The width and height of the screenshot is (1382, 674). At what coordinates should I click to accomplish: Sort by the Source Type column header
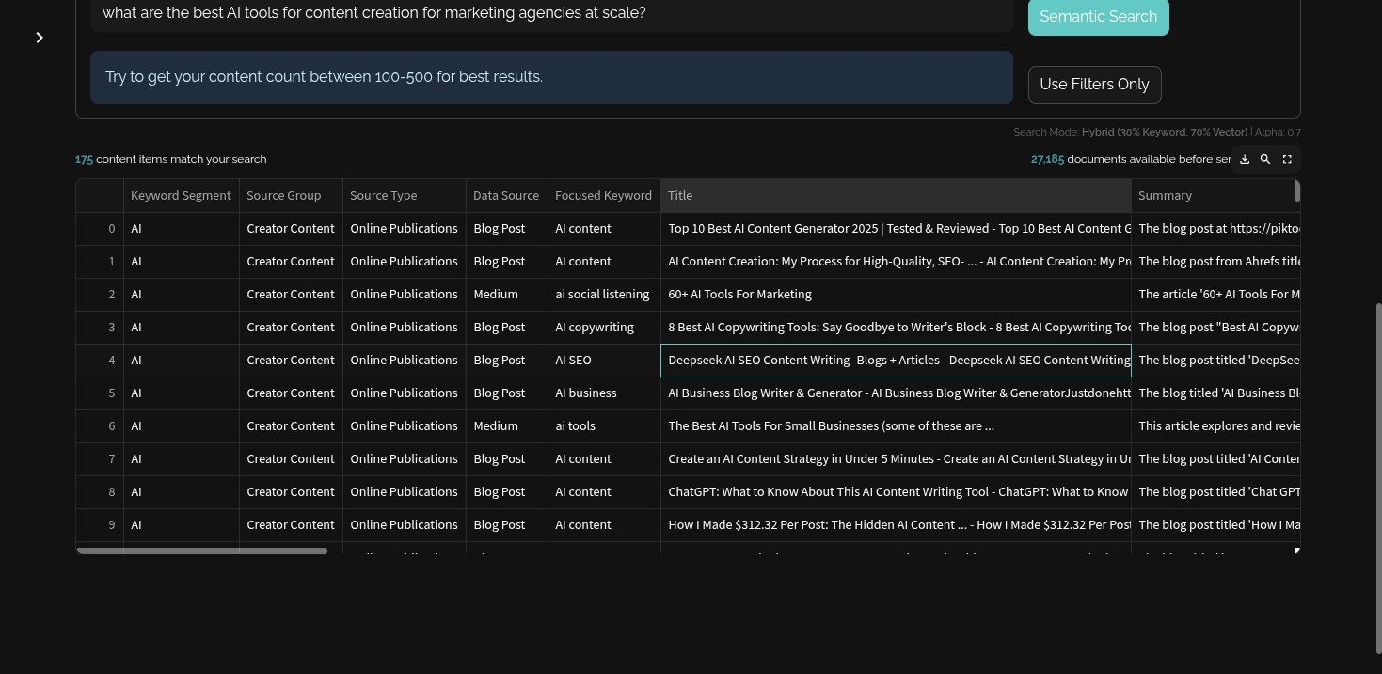[404, 196]
